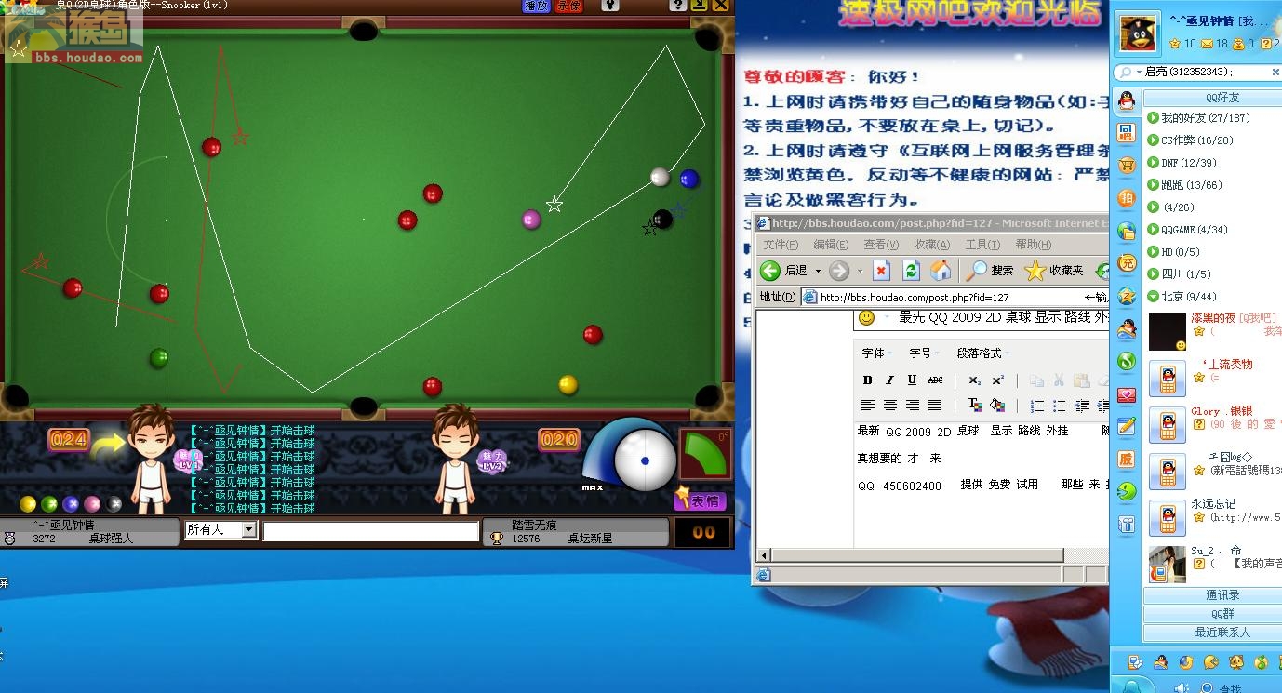Center align text in post editor
The height and width of the screenshot is (693, 1282).
click(889, 406)
